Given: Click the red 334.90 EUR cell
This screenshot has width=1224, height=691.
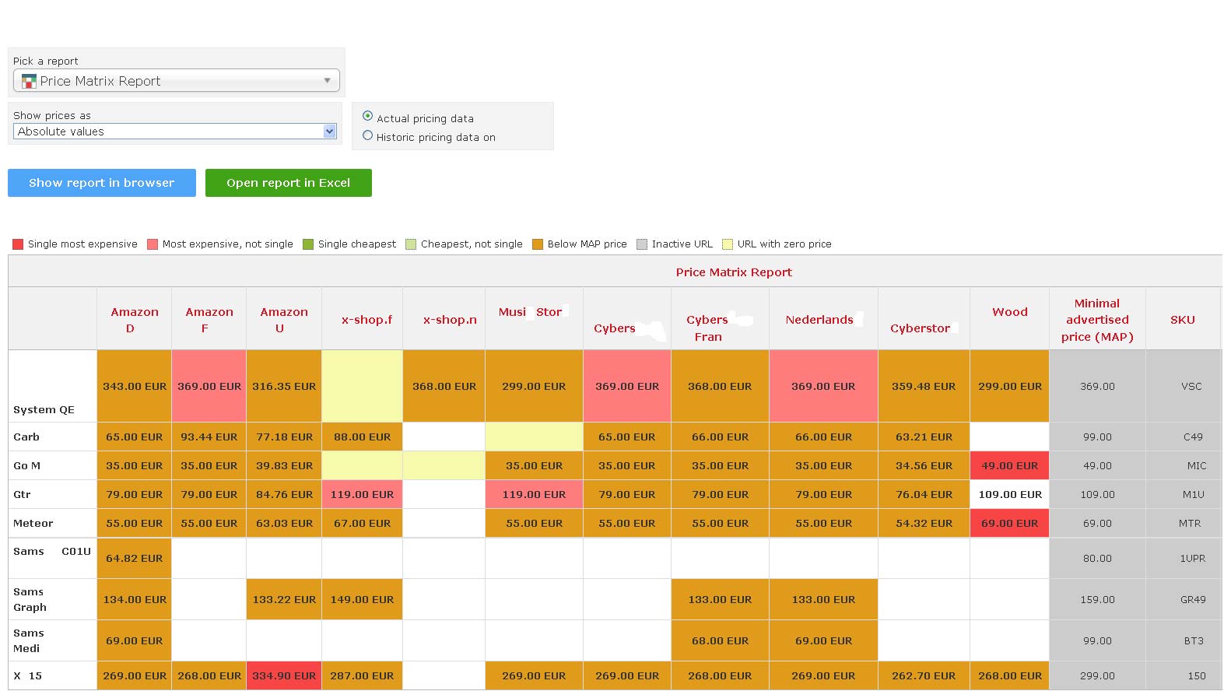Looking at the screenshot, I should click(x=283, y=675).
